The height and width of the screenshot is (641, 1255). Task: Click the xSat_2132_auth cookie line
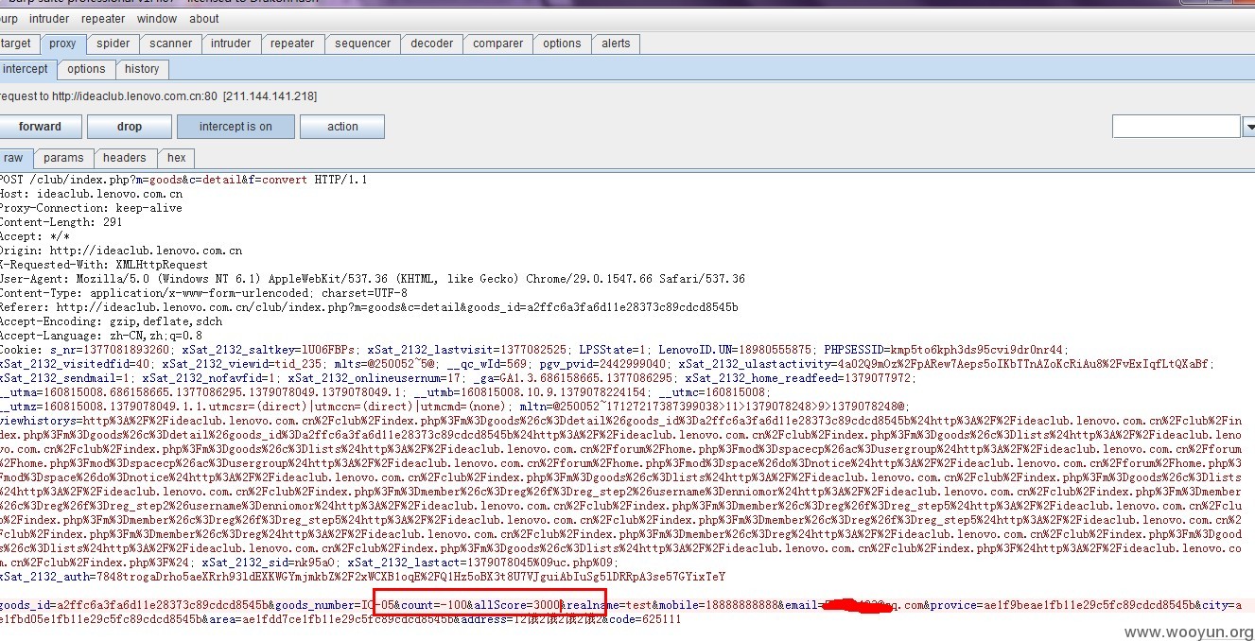click(x=362, y=577)
